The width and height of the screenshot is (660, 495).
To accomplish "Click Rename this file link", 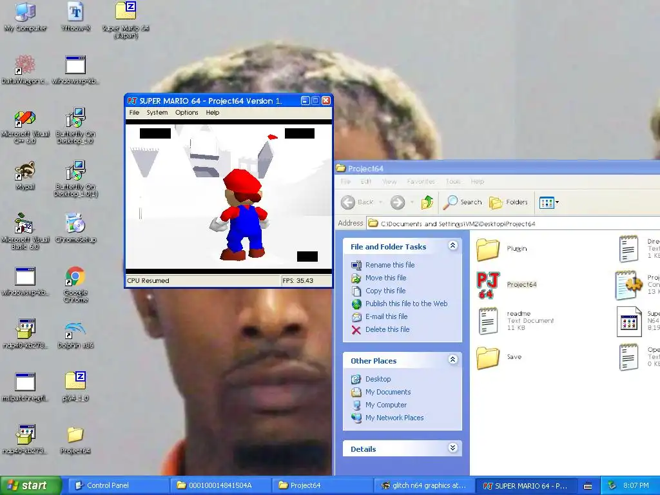I will (390, 265).
